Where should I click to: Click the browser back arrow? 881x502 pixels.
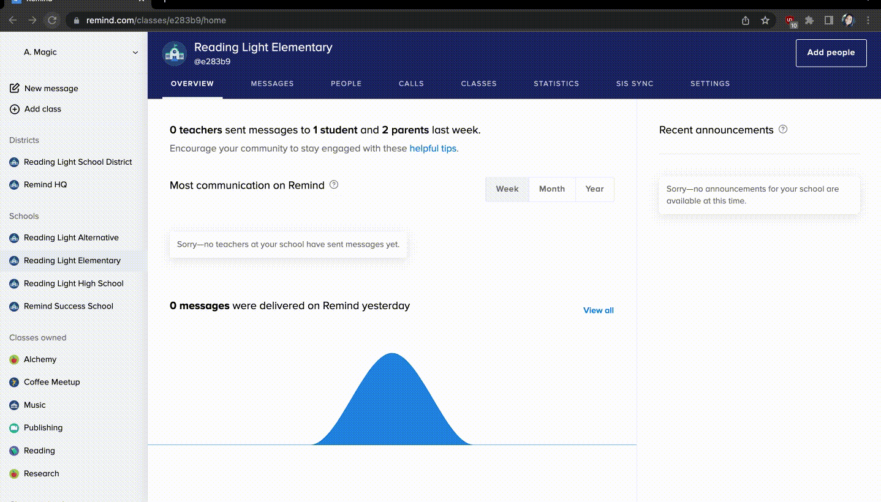click(13, 20)
